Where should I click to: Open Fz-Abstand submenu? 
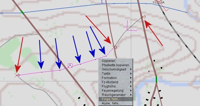pyautogui.click(x=115, y=82)
